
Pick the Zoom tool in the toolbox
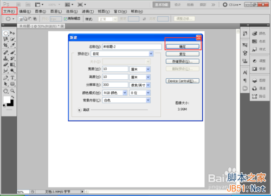click(12, 91)
